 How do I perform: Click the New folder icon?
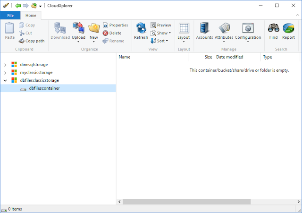coord(94,28)
